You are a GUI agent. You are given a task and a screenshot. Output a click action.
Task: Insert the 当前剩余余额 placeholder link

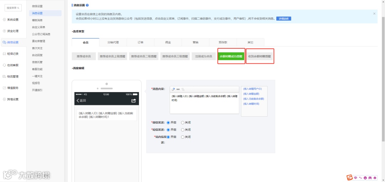(x=253, y=99)
